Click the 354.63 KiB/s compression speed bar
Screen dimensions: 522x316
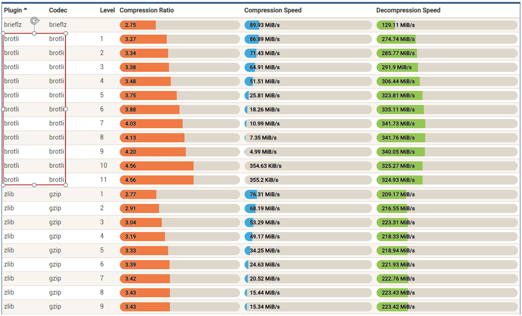[x=308, y=166]
